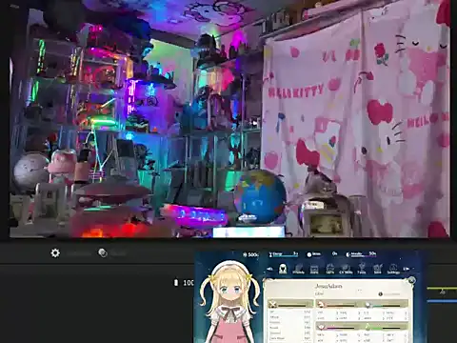Select the character profile tab in game menu
The width and height of the screenshot is (457, 343).
coord(283,269)
